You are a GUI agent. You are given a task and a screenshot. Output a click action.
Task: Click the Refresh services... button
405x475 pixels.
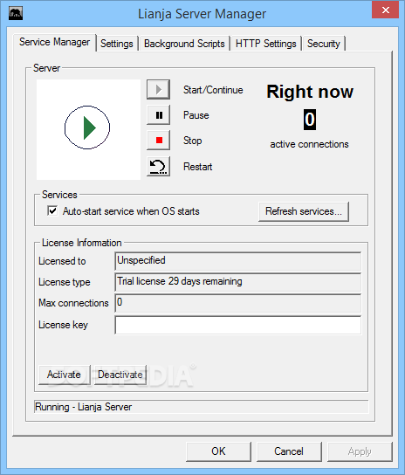(304, 211)
